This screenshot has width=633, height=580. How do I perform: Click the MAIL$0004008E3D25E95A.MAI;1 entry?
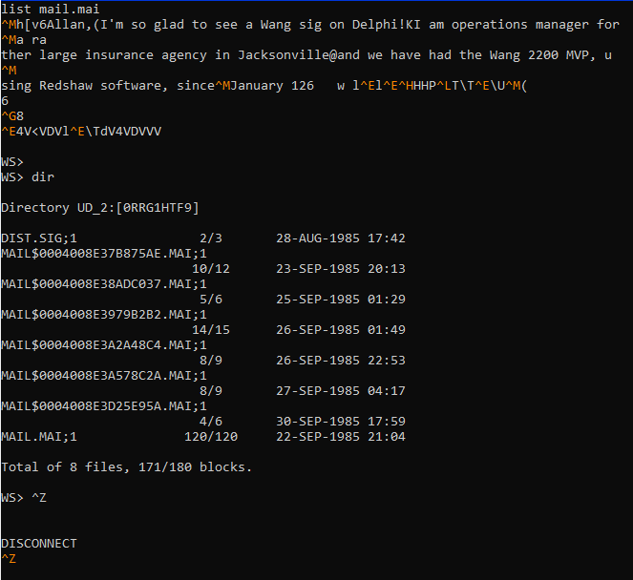pos(104,406)
